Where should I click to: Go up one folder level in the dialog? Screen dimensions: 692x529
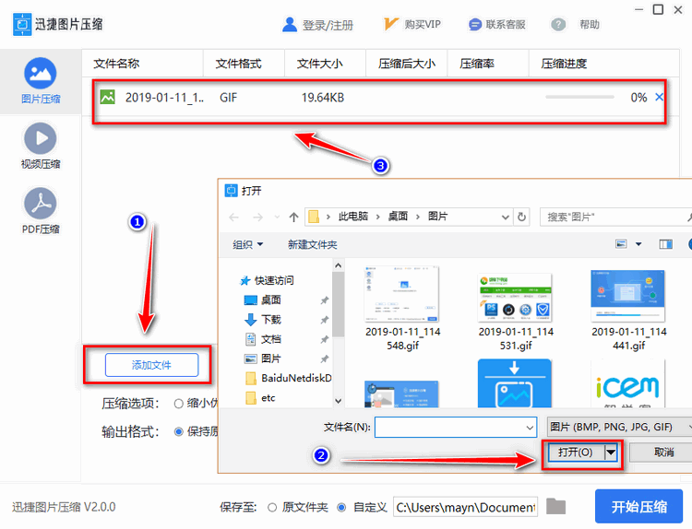293,217
